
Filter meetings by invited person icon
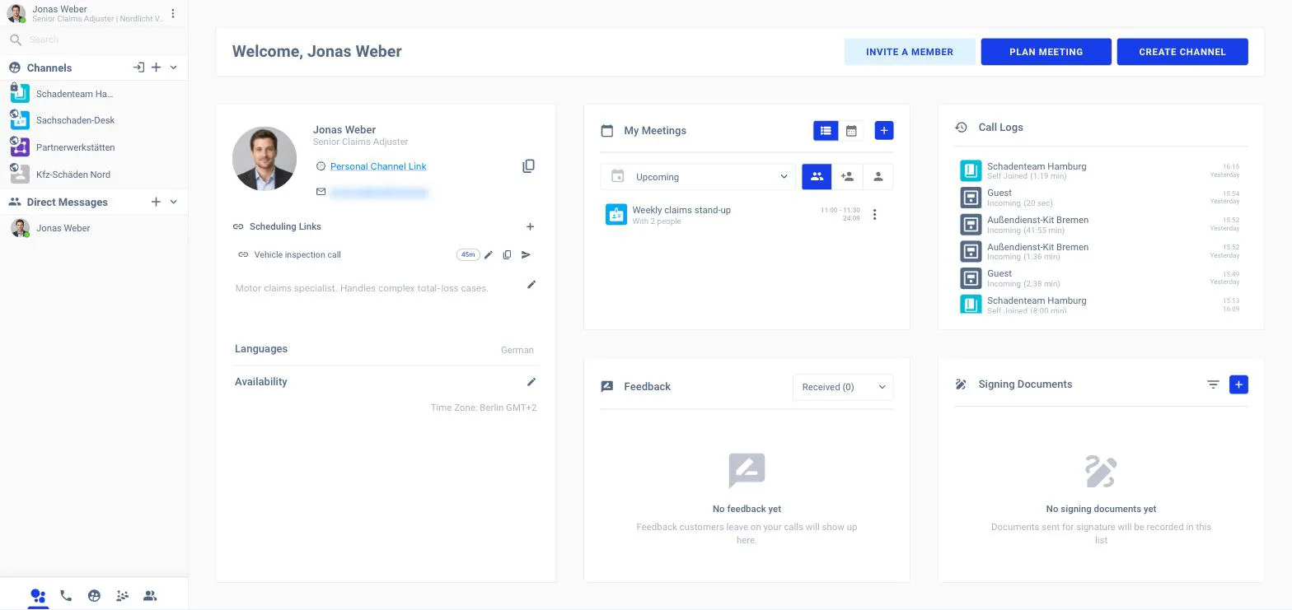[x=847, y=177]
